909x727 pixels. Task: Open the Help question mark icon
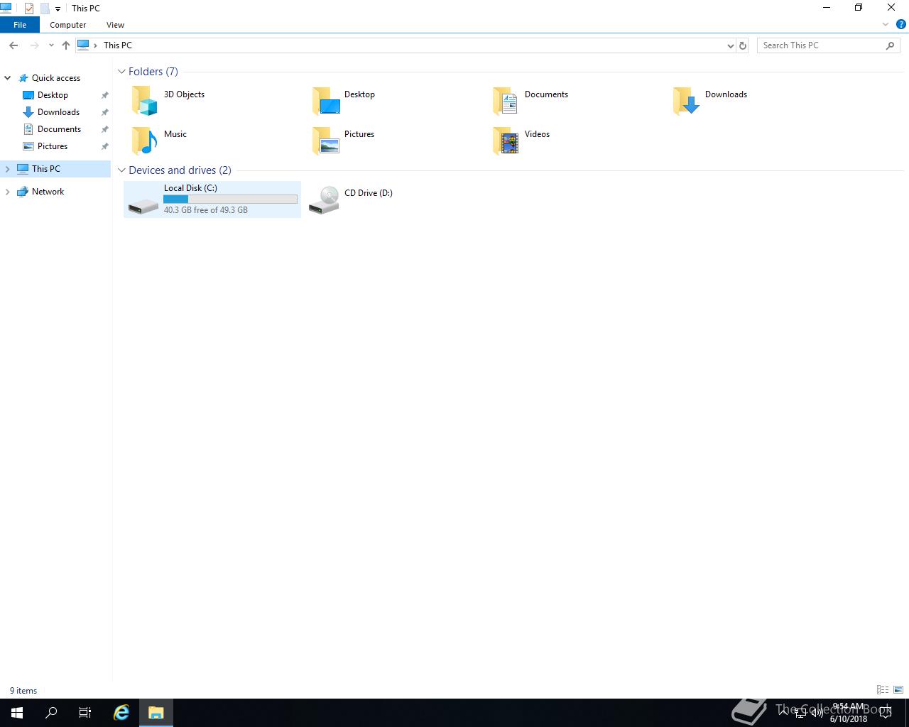pyautogui.click(x=900, y=24)
